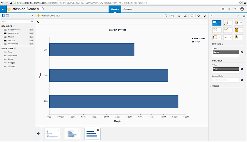This screenshot has height=142, width=247.
Task: Switch to the grid view panel toggle
Action: click(x=7, y=15)
